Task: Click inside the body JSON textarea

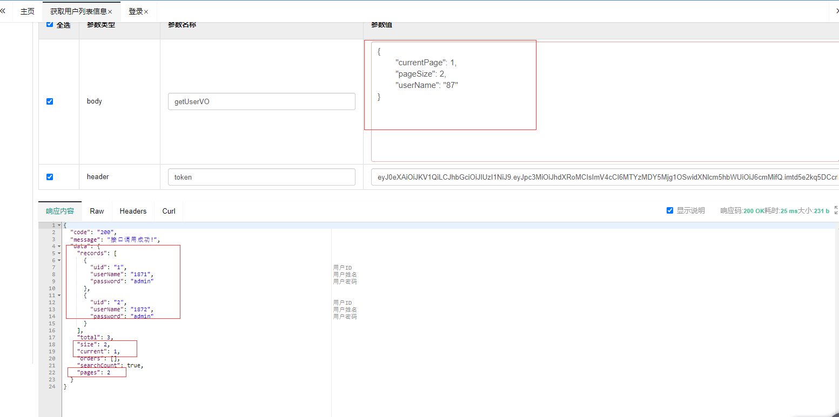Action: coord(605,101)
